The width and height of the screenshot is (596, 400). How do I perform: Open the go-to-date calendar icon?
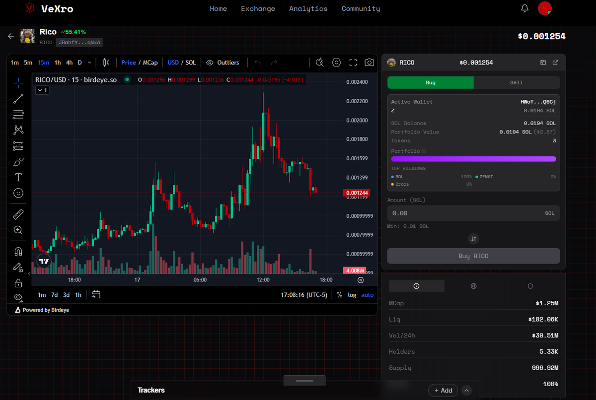pos(96,295)
